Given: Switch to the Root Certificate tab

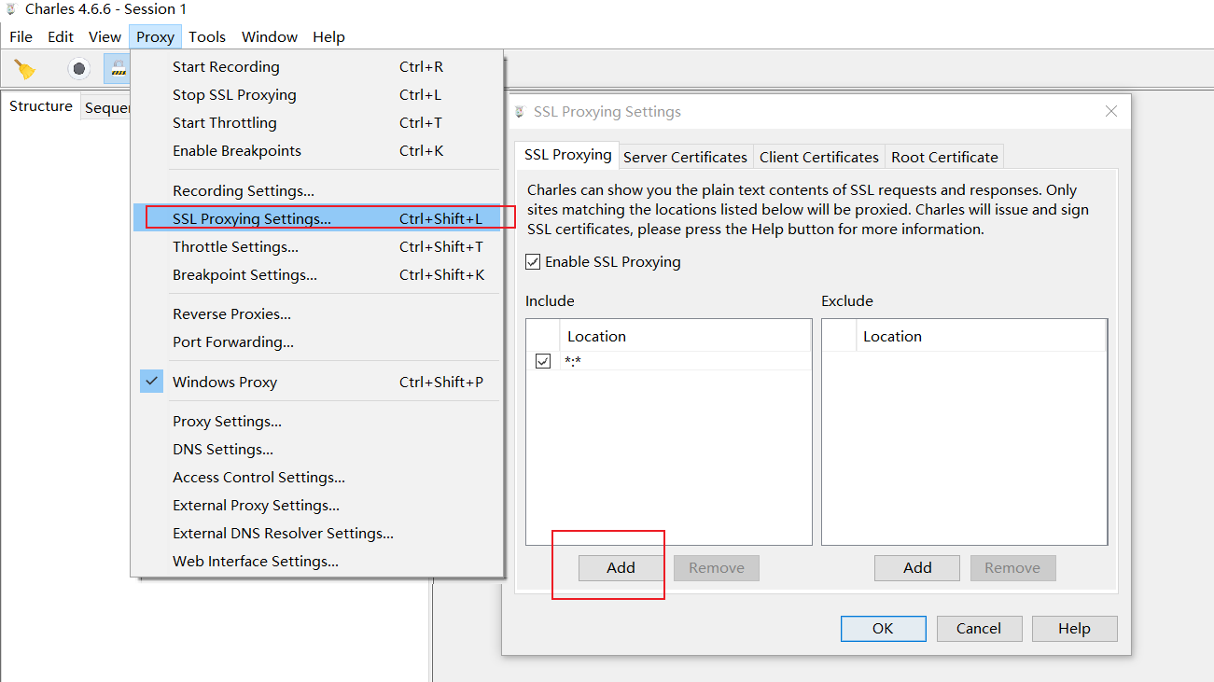Looking at the screenshot, I should coord(944,157).
